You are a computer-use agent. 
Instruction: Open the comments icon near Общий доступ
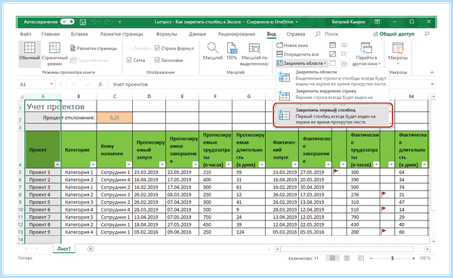(x=427, y=34)
